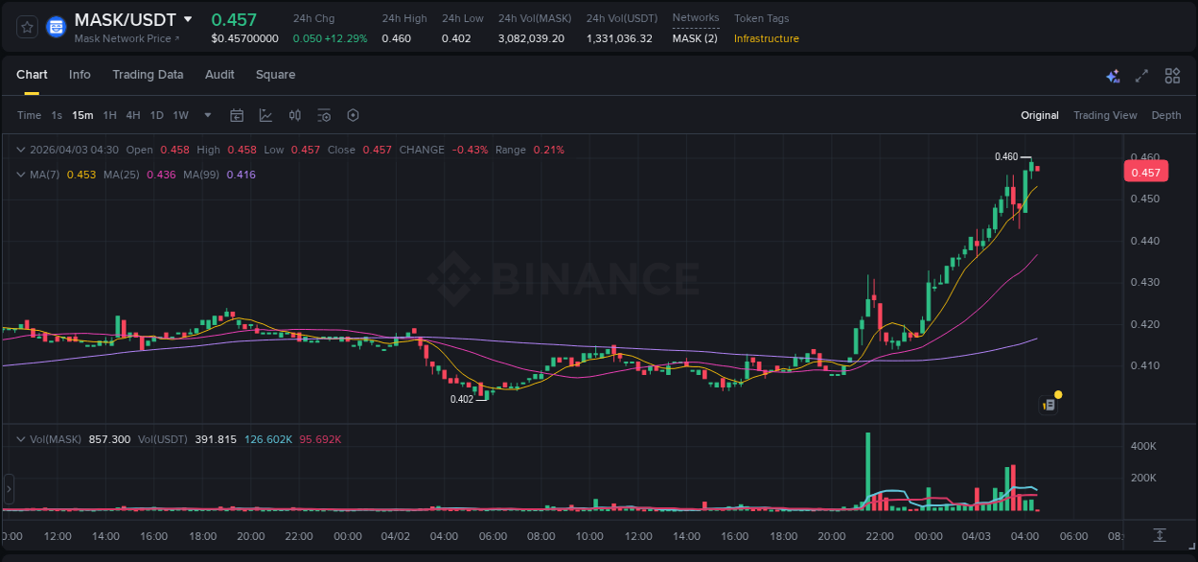Click the 24h Low value 0.402
The width and height of the screenshot is (1198, 562).
(456, 38)
